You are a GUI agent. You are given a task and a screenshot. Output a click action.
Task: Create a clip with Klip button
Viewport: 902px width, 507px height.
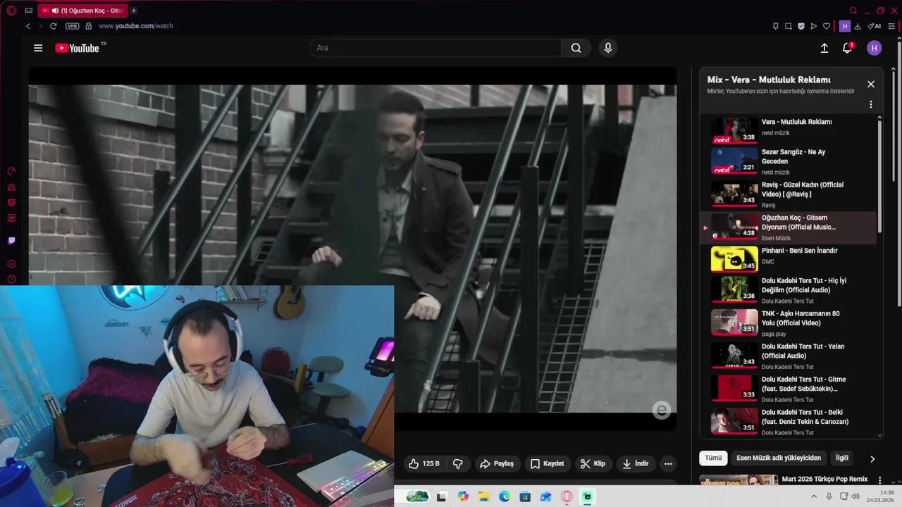pos(593,463)
